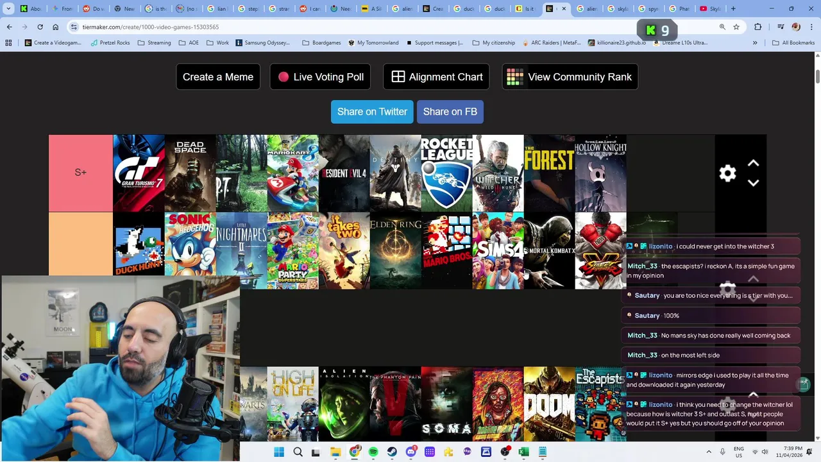Open Windows Start menu

click(279, 452)
